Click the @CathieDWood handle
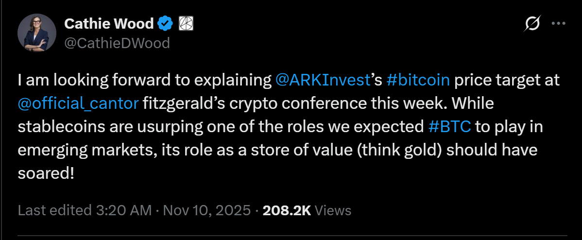The image size is (582, 240). click(x=117, y=43)
